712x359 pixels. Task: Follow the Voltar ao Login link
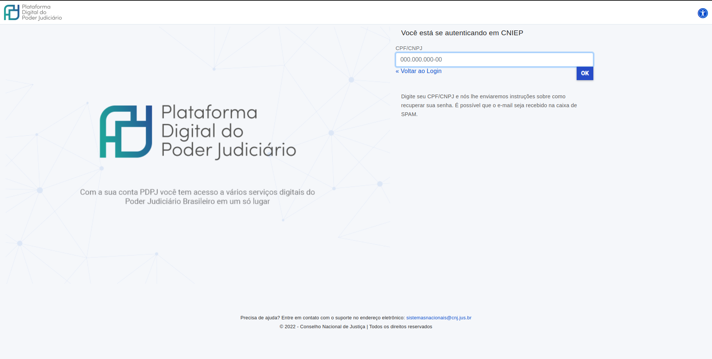click(419, 71)
